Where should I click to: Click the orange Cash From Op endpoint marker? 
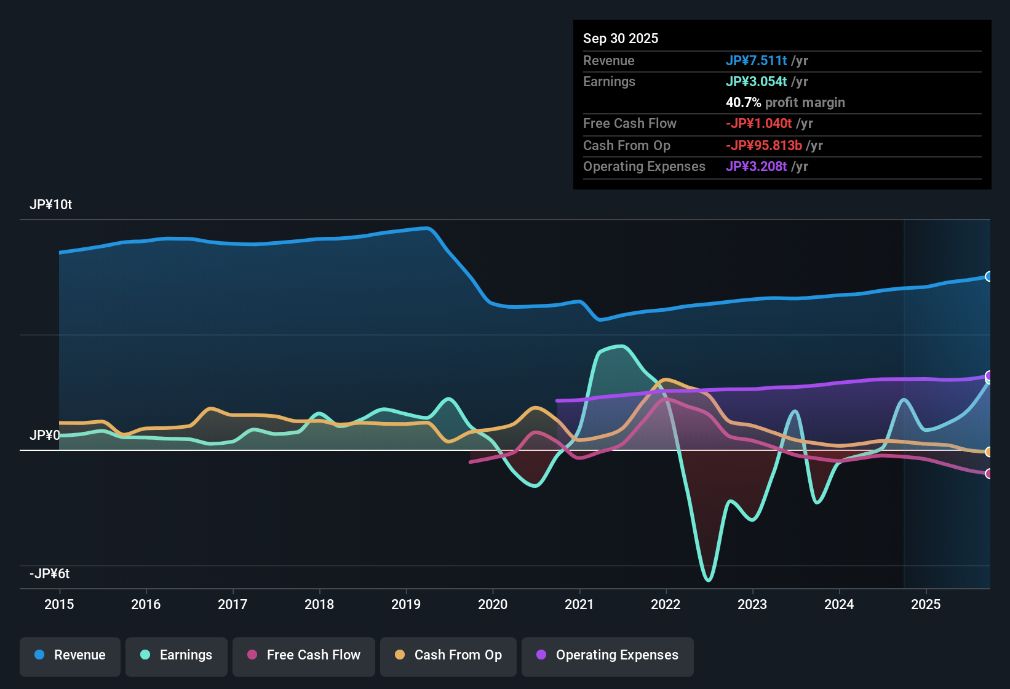989,452
